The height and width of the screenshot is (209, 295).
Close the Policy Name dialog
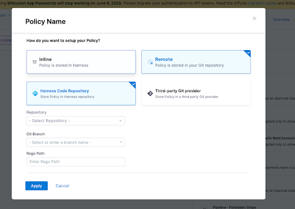click(x=254, y=18)
